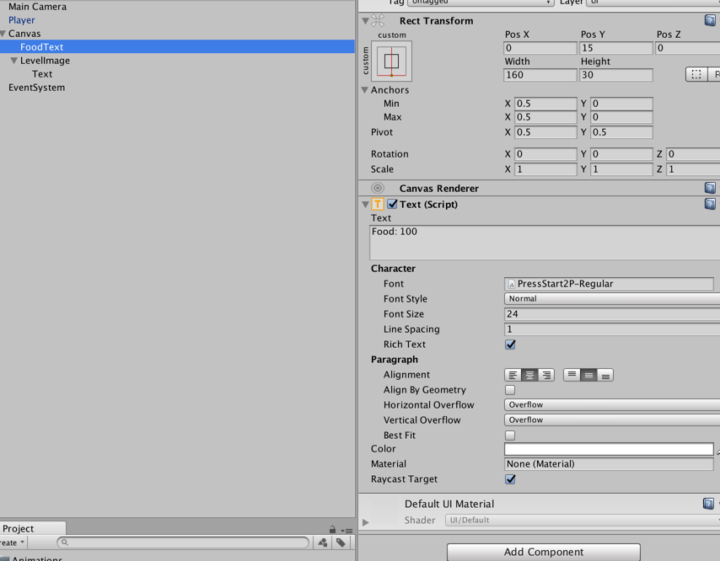Click Search by Label tag icon
Screen dimensions: 720x561
[341, 543]
